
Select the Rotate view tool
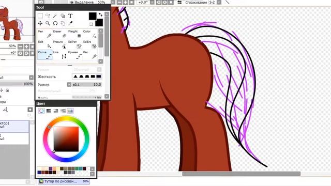[x=55, y=23]
